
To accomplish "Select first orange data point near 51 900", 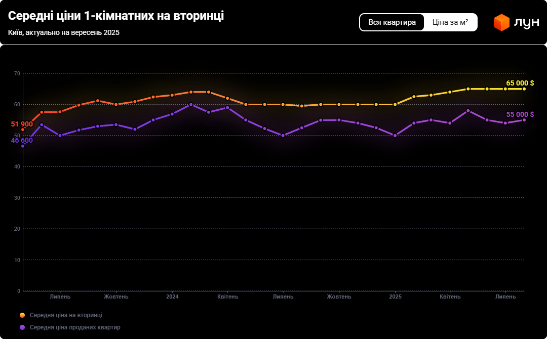I will (23, 130).
